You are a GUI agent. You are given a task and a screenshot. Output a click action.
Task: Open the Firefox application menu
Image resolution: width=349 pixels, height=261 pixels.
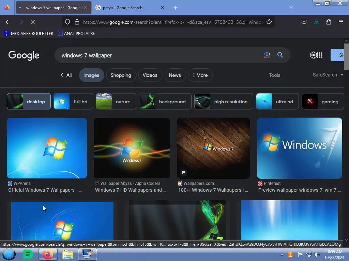click(x=341, y=22)
